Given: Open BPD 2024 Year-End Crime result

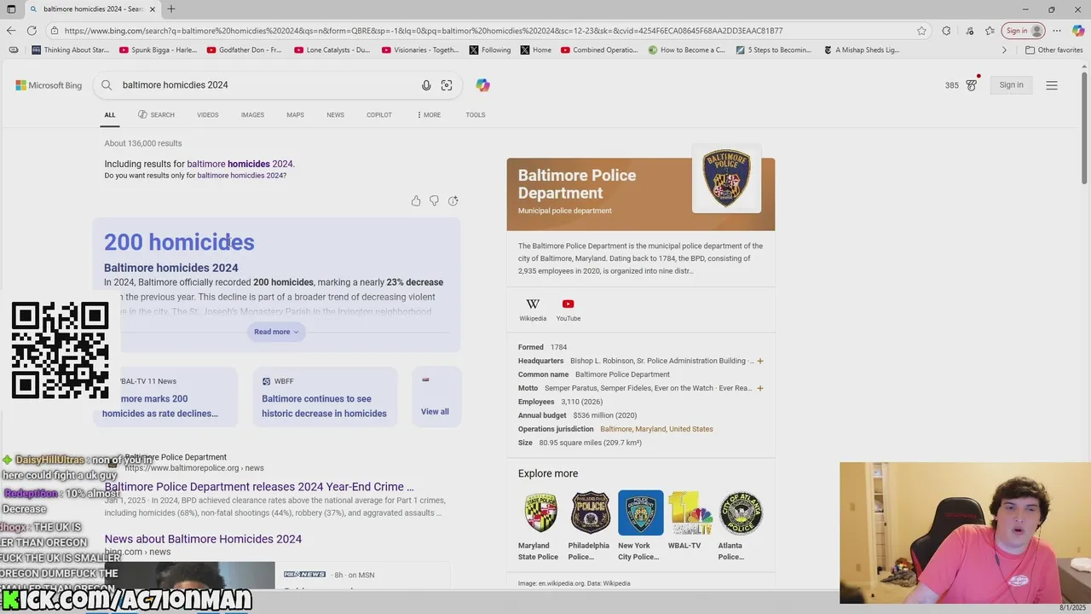Looking at the screenshot, I should [x=259, y=487].
